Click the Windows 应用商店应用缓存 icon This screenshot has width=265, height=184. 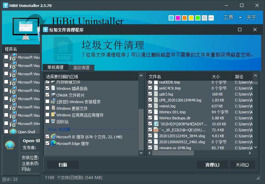pyautogui.click(x=53, y=115)
